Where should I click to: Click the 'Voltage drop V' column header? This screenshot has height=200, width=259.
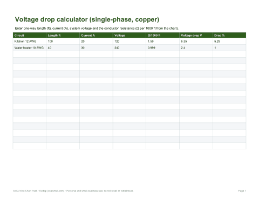pyautogui.click(x=196, y=35)
